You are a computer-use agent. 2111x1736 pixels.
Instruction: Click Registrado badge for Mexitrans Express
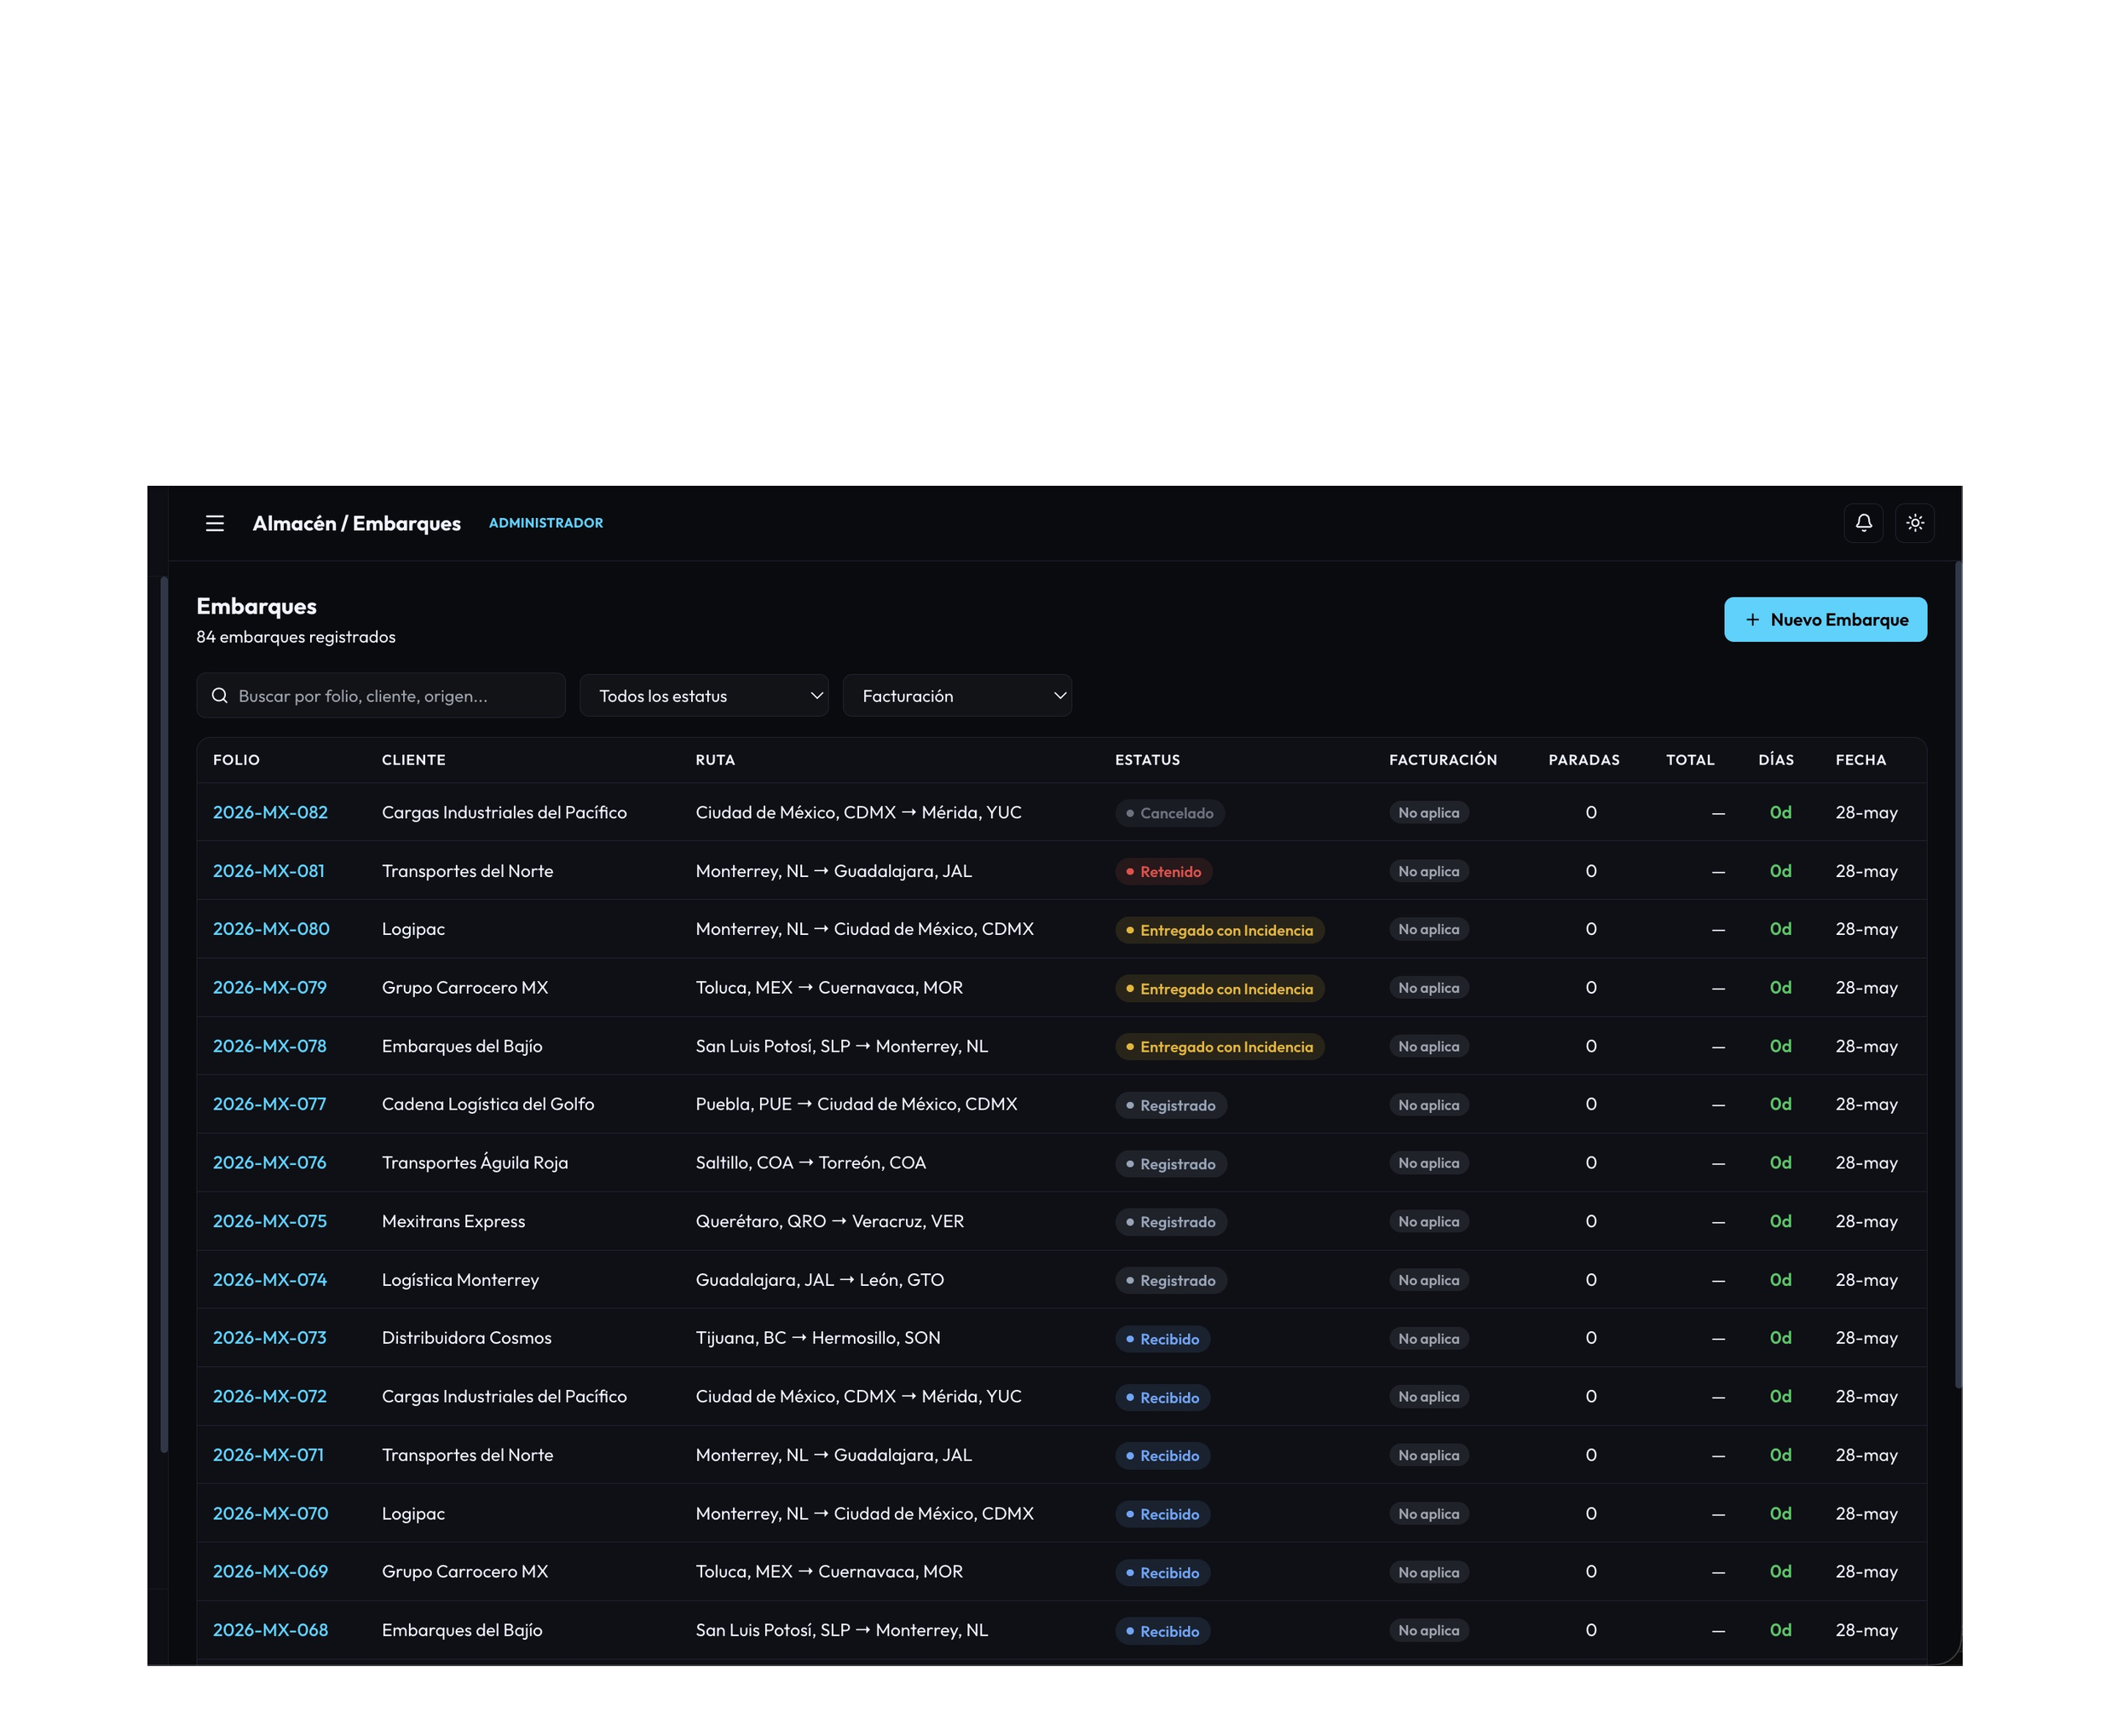pos(1171,1222)
